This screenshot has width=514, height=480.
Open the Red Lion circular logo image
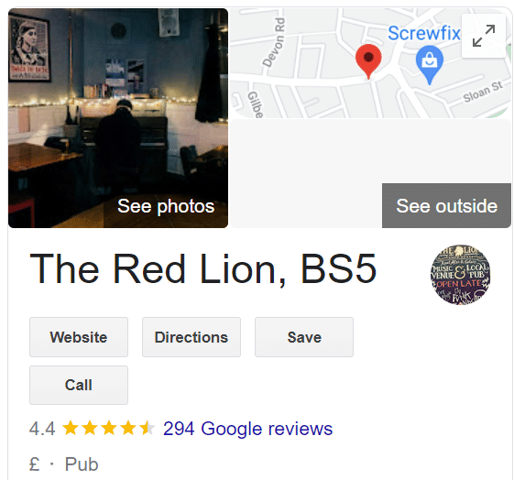(460, 274)
